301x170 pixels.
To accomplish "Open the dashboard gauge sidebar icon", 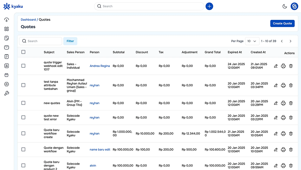I will click(7, 20).
